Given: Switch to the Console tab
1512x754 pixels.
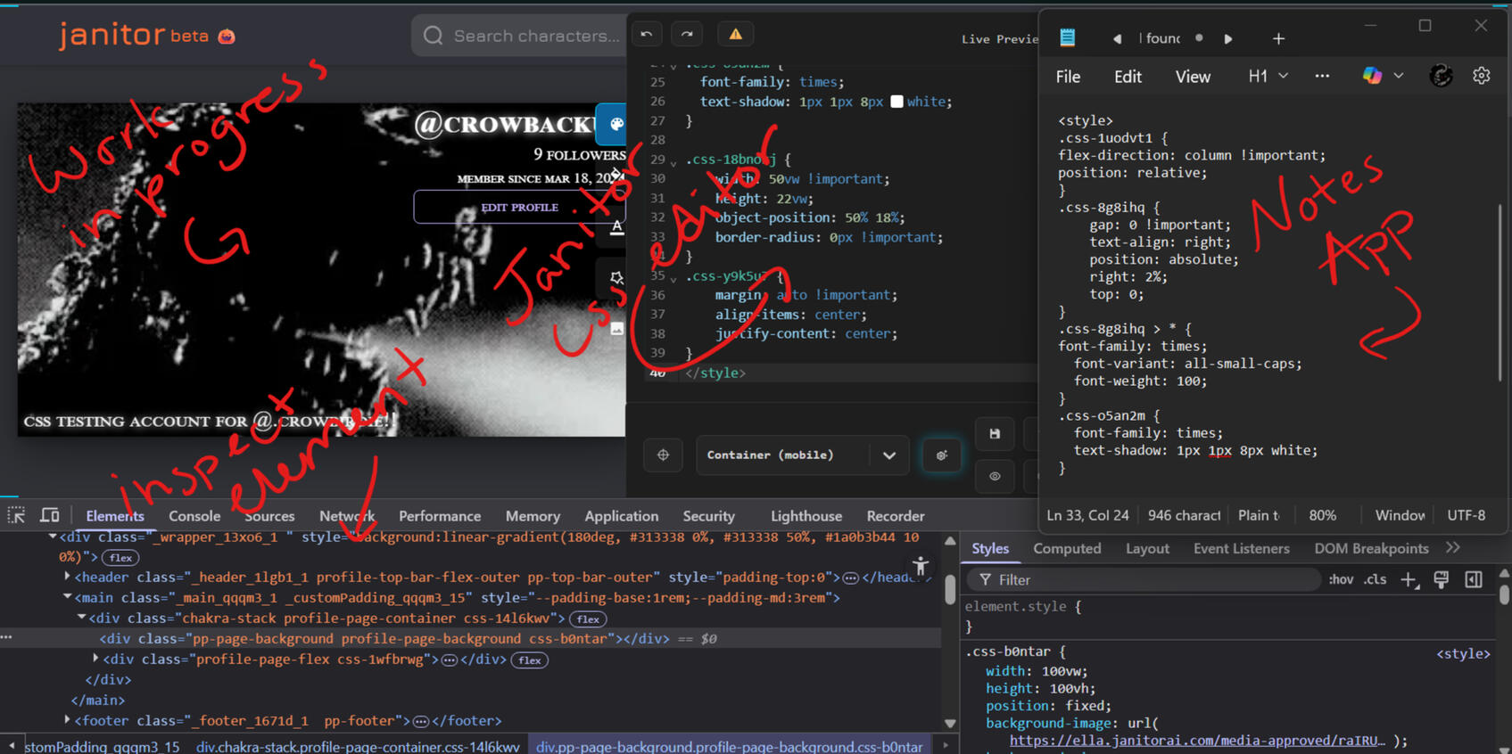Looking at the screenshot, I should (194, 516).
